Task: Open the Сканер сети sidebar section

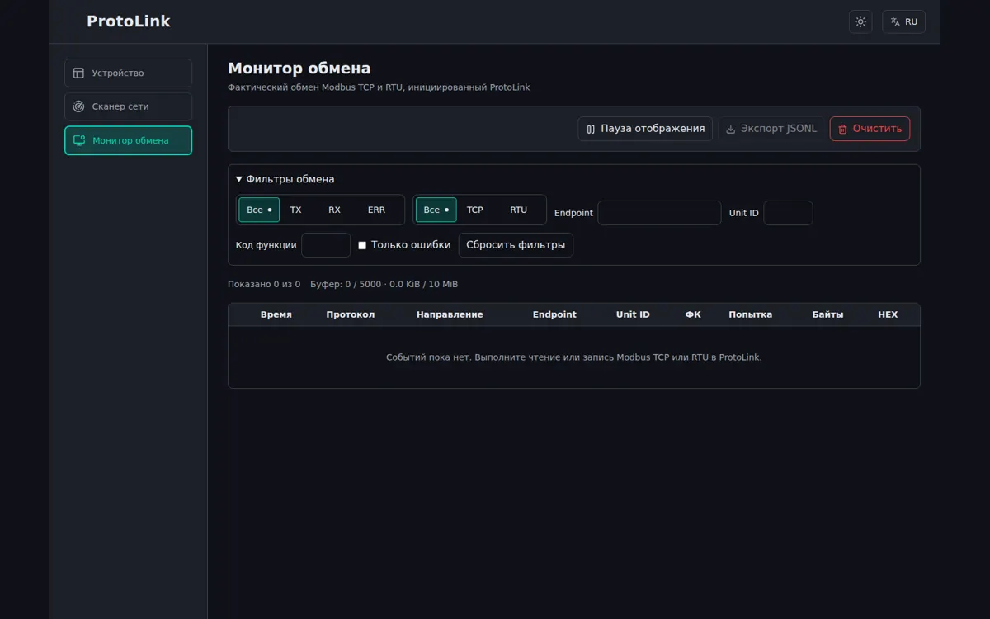Action: click(128, 106)
